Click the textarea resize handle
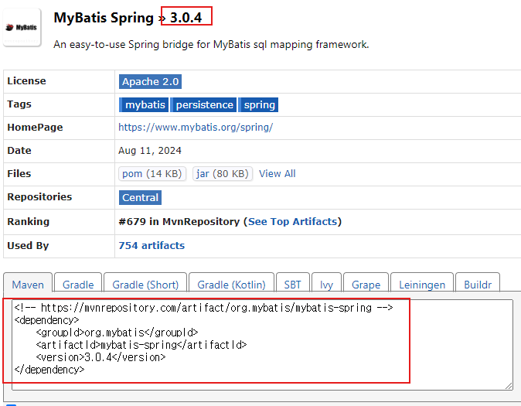Screen dimensions: 521x406 point(509,386)
